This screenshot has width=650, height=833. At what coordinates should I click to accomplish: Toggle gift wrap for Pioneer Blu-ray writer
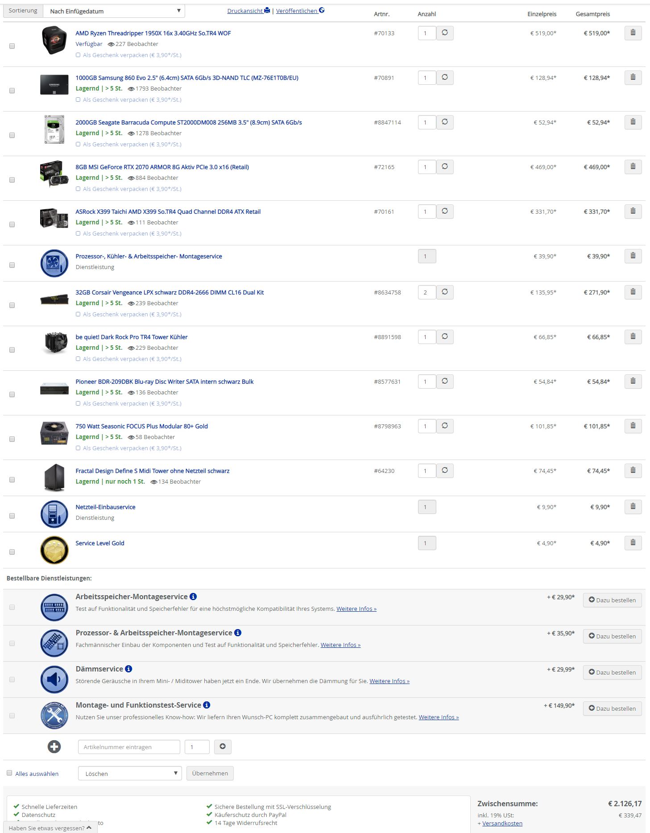coord(78,404)
